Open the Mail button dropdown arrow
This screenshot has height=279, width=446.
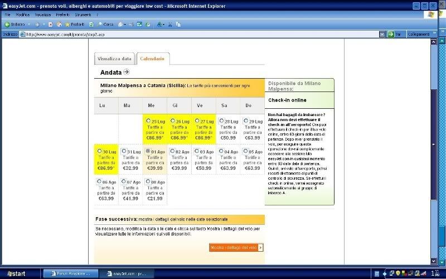click(x=125, y=25)
